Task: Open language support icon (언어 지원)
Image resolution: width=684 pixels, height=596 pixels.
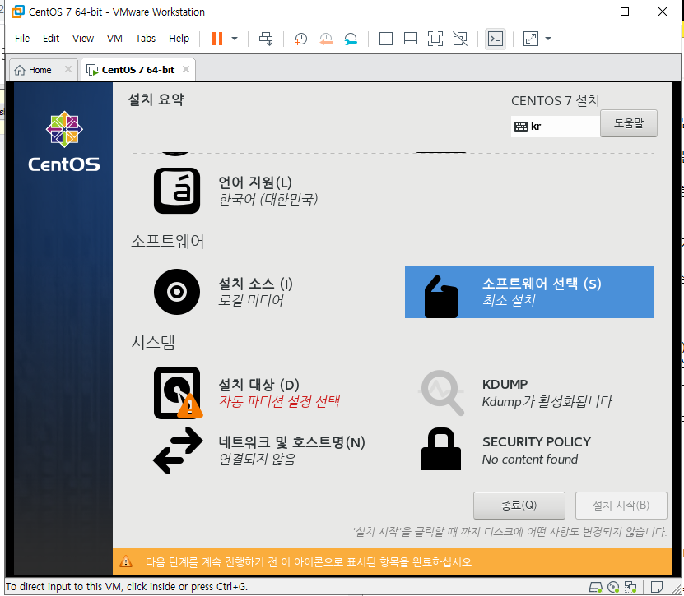Action: [x=177, y=191]
